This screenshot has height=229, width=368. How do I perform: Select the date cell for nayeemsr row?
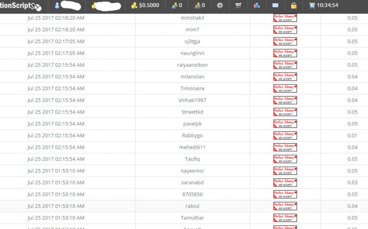click(x=56, y=171)
